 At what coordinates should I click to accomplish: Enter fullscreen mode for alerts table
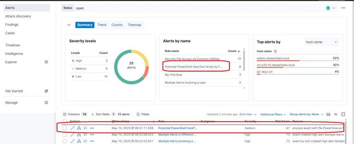(343, 114)
